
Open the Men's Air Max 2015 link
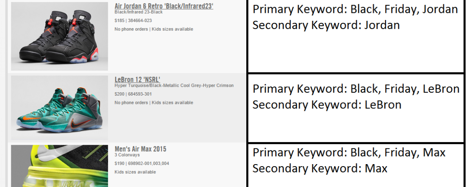point(140,149)
